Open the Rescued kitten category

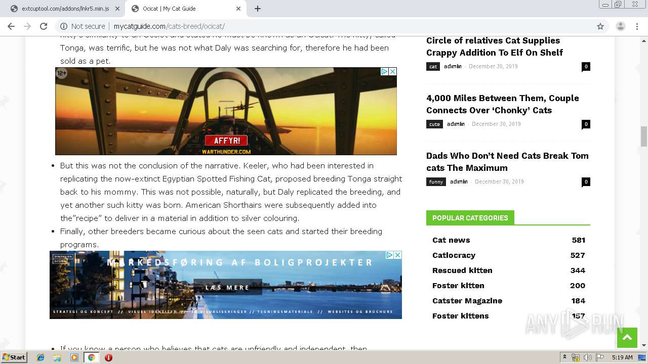click(x=462, y=270)
